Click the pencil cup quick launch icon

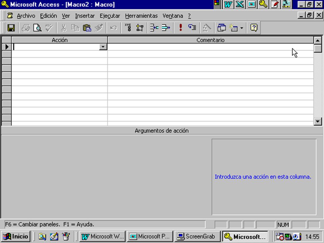[x=66, y=236]
